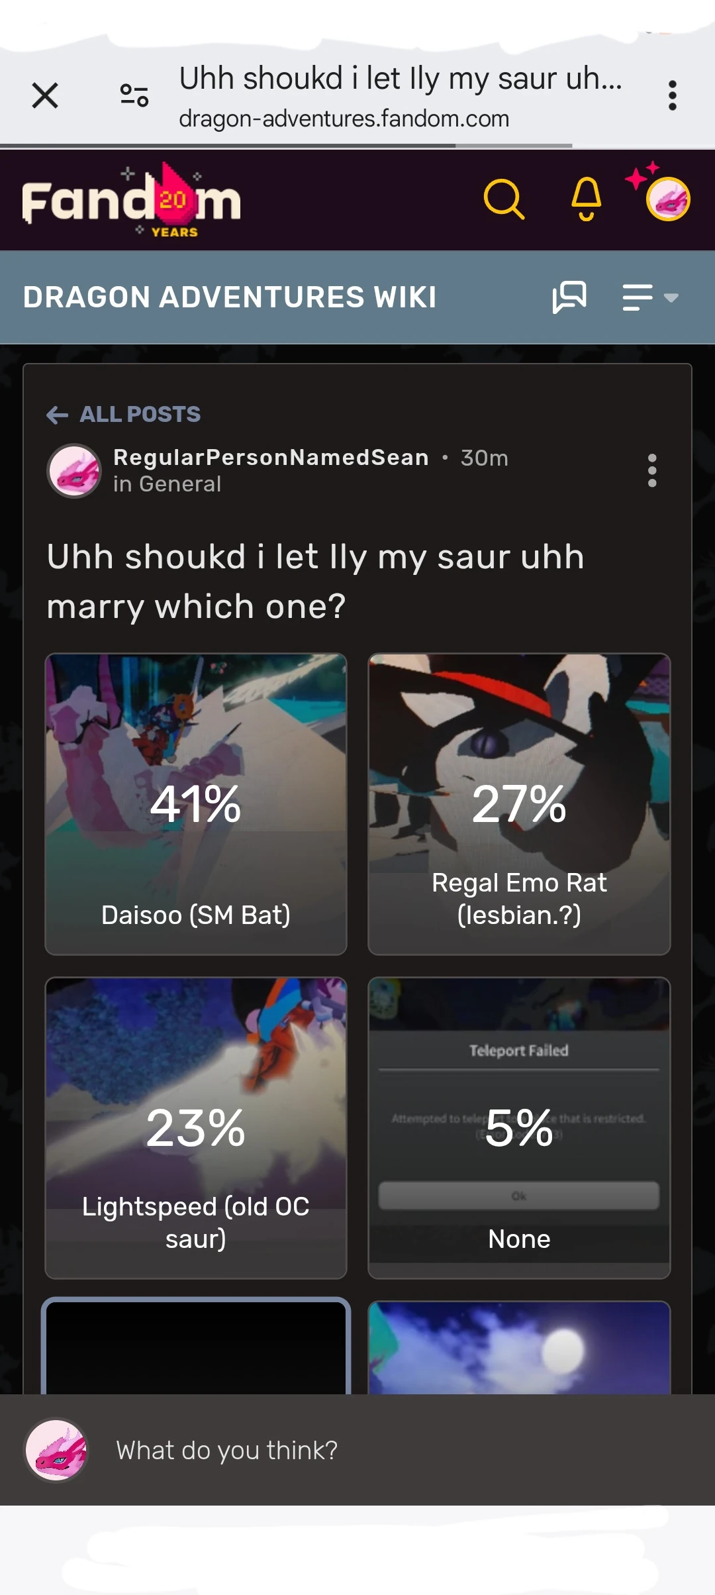Vote for Regal Emo Rat option
This screenshot has width=715, height=1595.
click(519, 804)
